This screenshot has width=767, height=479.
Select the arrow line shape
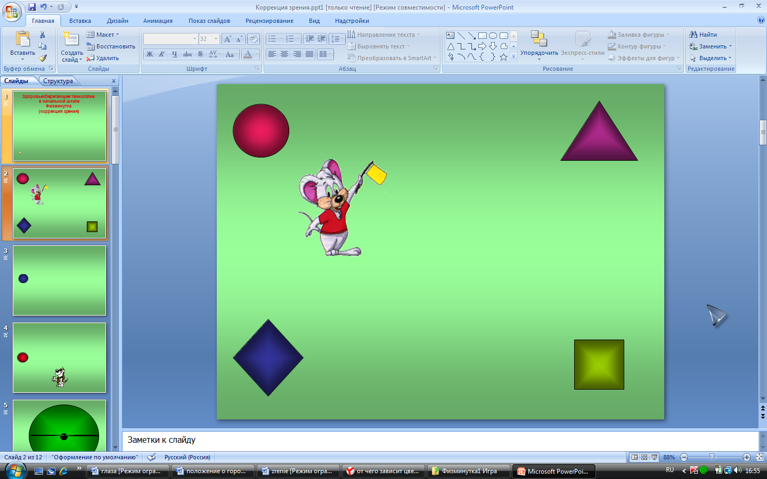click(x=472, y=36)
